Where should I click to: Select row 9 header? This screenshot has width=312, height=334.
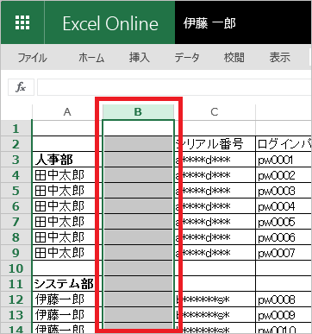tap(16, 253)
